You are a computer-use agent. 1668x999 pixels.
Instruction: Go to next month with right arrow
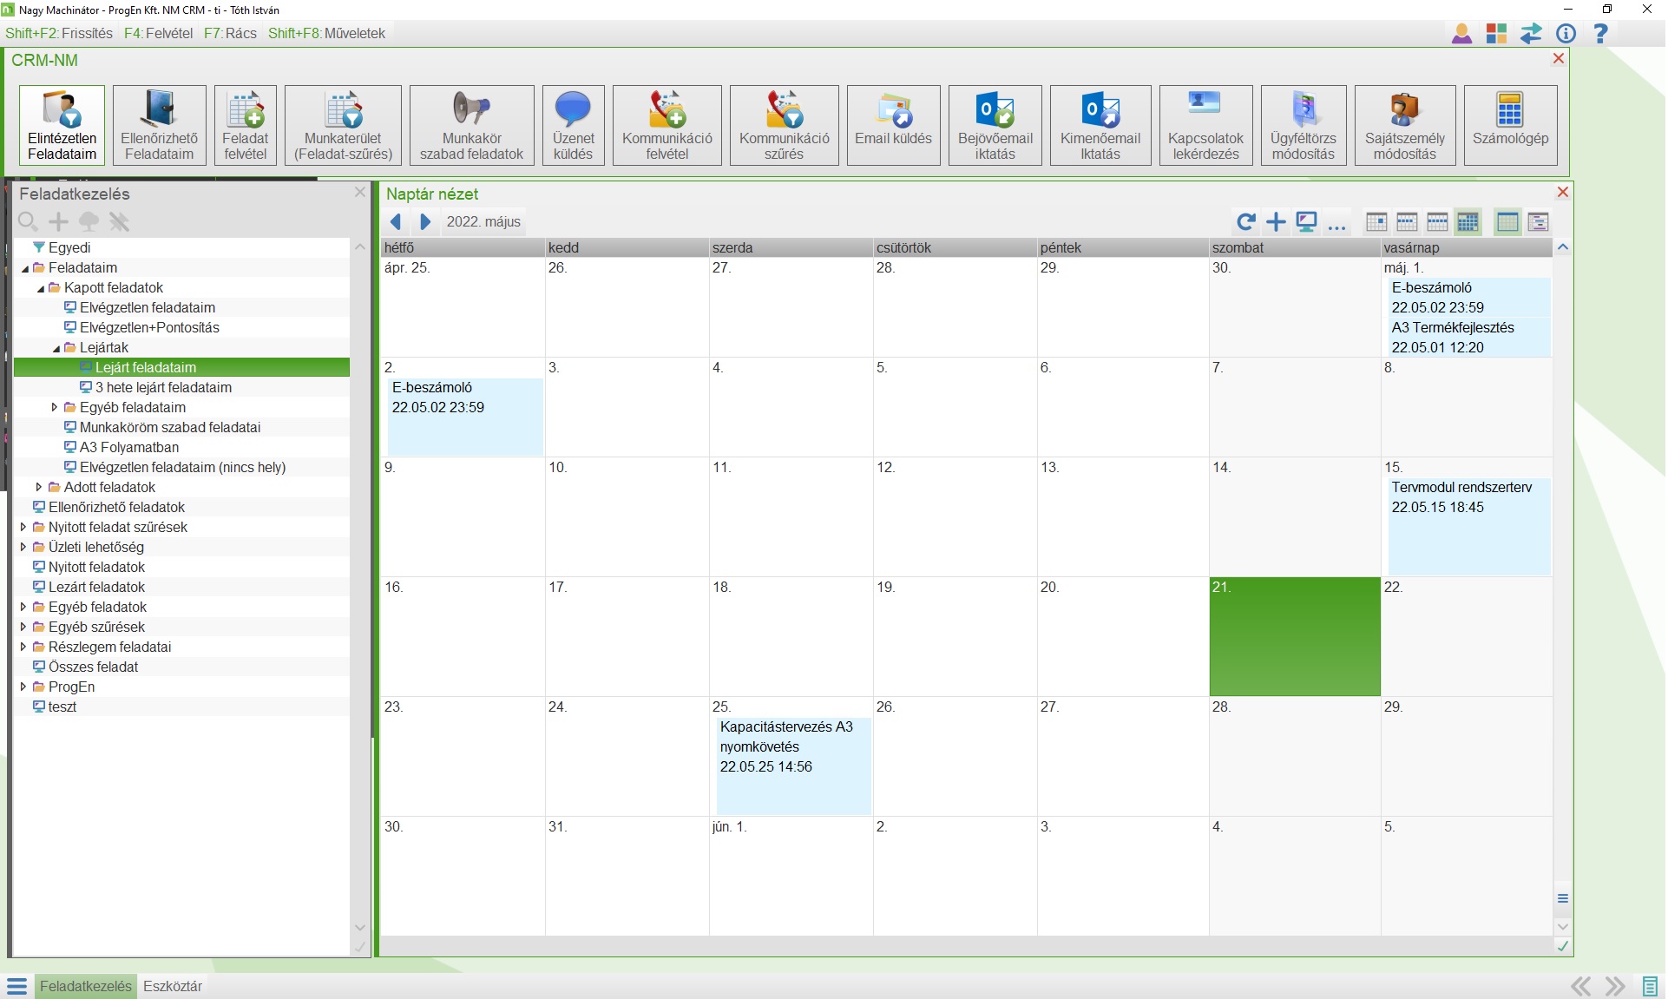point(425,222)
